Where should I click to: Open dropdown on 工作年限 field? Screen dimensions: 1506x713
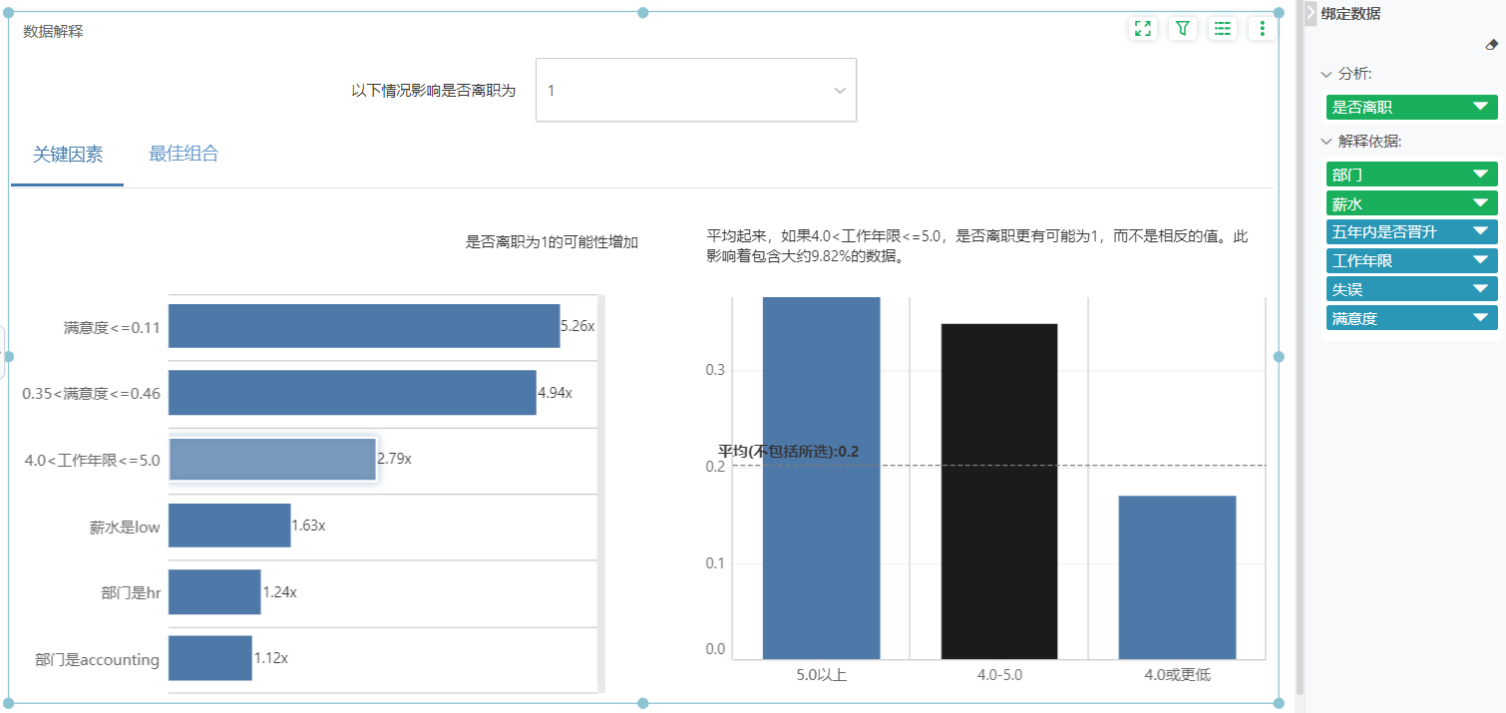[1480, 261]
